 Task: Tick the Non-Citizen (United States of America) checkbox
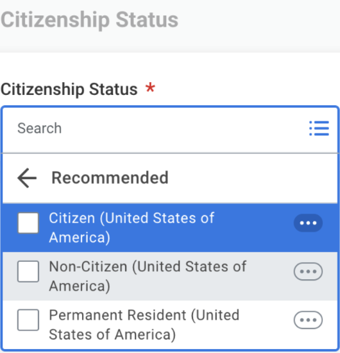click(28, 271)
